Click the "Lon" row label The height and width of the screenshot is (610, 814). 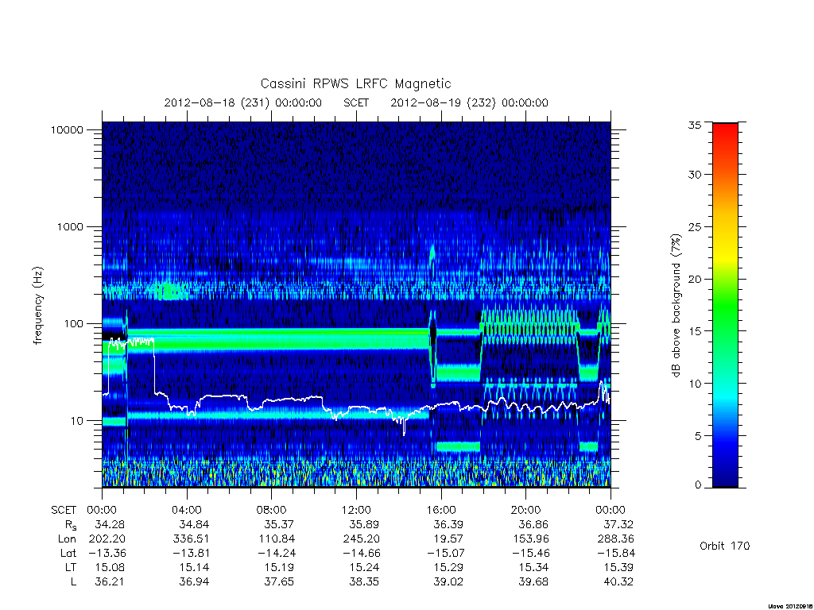coord(67,539)
